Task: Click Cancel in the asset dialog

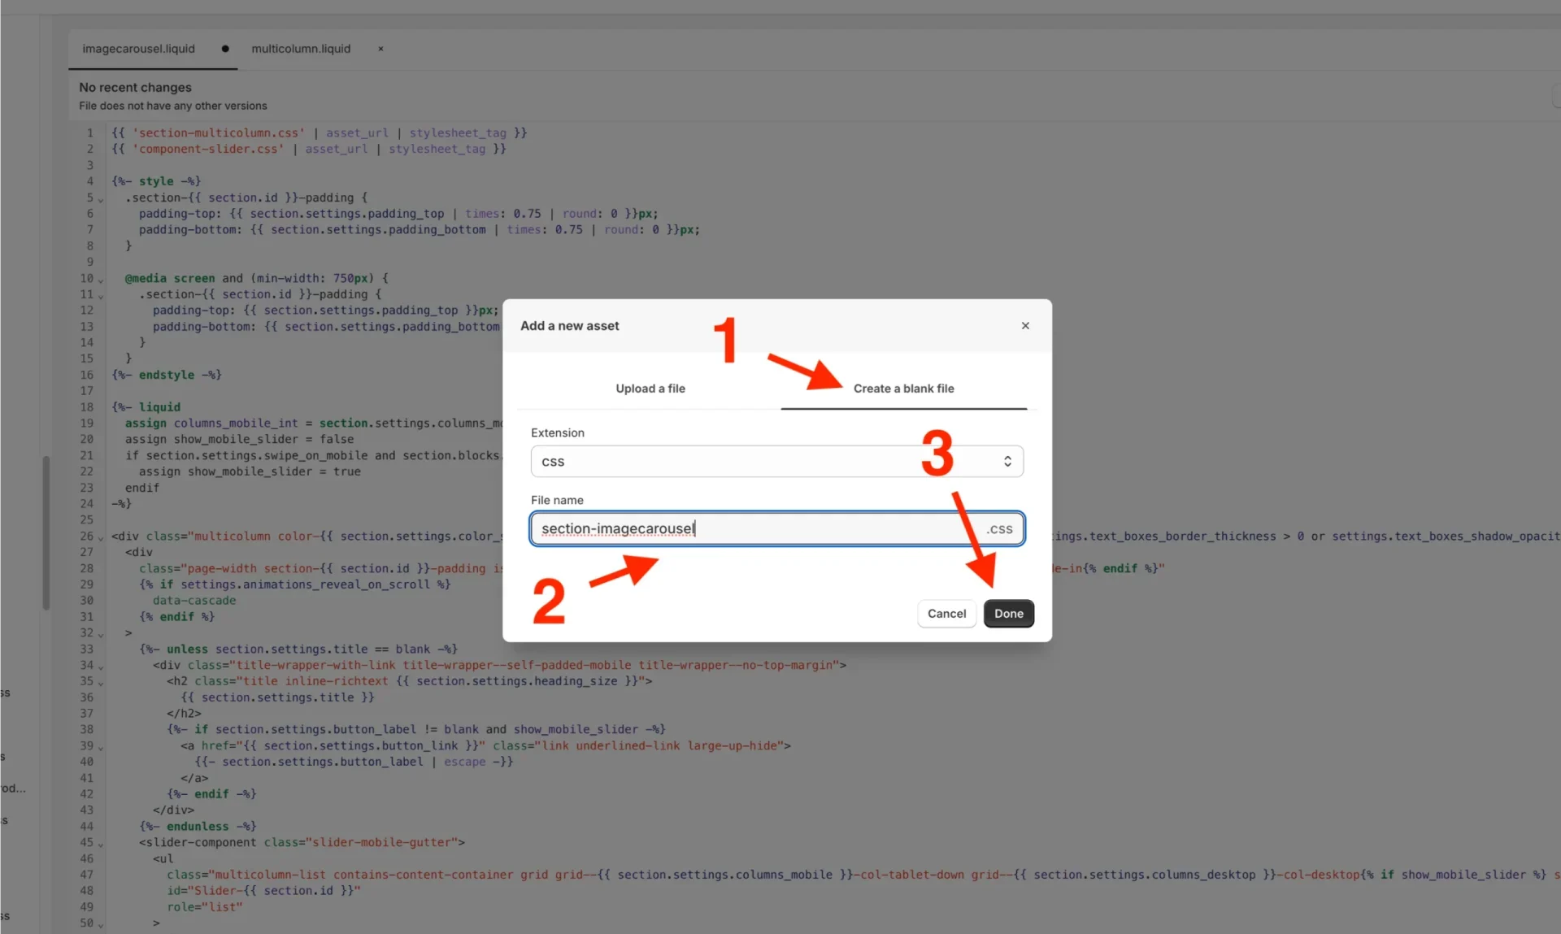Action: [946, 614]
